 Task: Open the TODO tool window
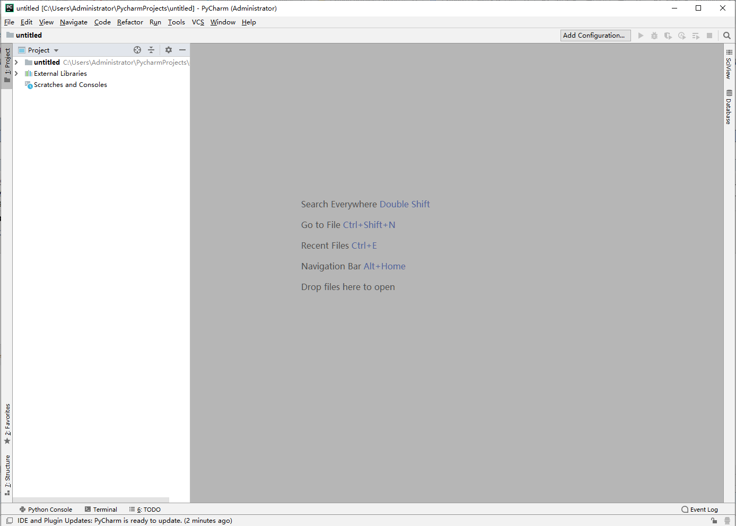[144, 509]
